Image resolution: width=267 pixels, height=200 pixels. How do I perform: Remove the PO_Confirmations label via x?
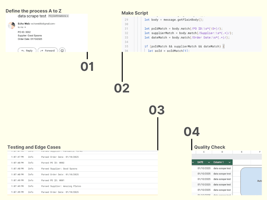68,16
